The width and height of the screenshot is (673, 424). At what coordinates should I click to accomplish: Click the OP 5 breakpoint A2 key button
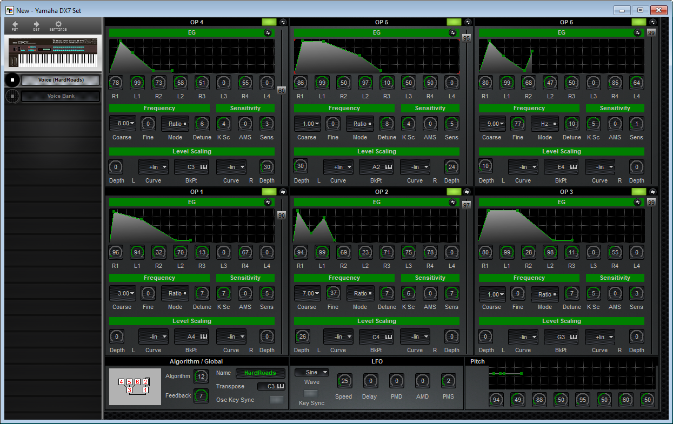coord(377,167)
